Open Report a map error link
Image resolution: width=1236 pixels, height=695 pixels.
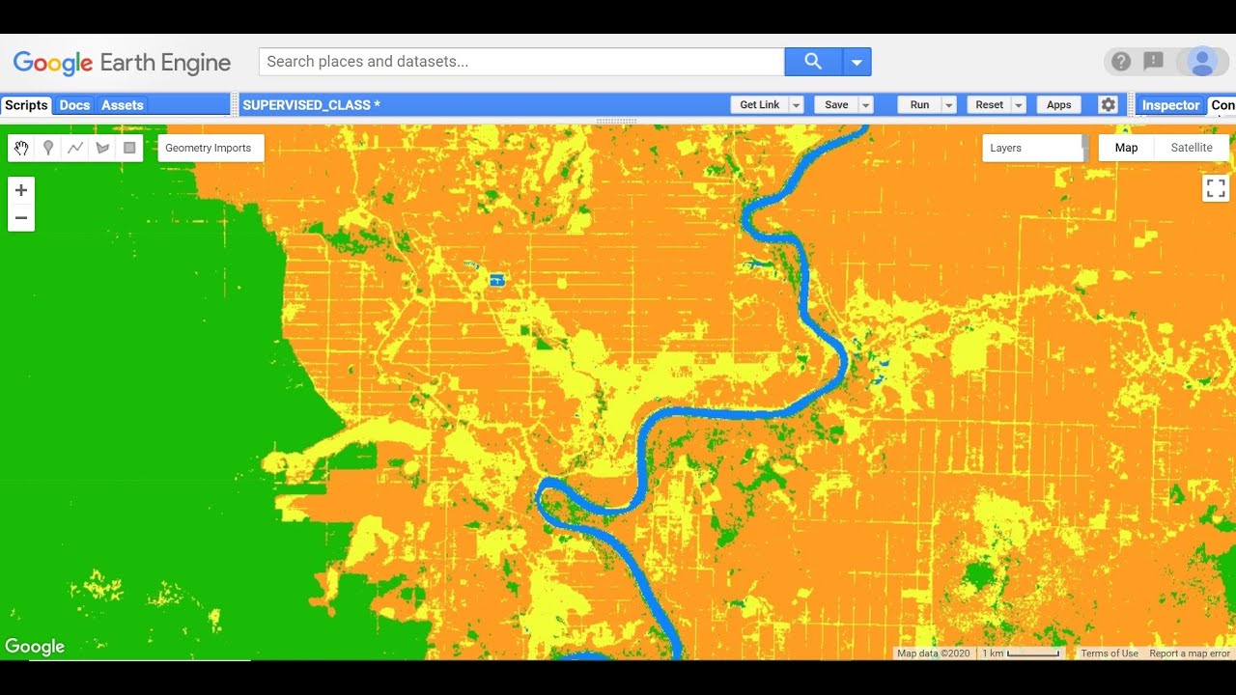1190,653
